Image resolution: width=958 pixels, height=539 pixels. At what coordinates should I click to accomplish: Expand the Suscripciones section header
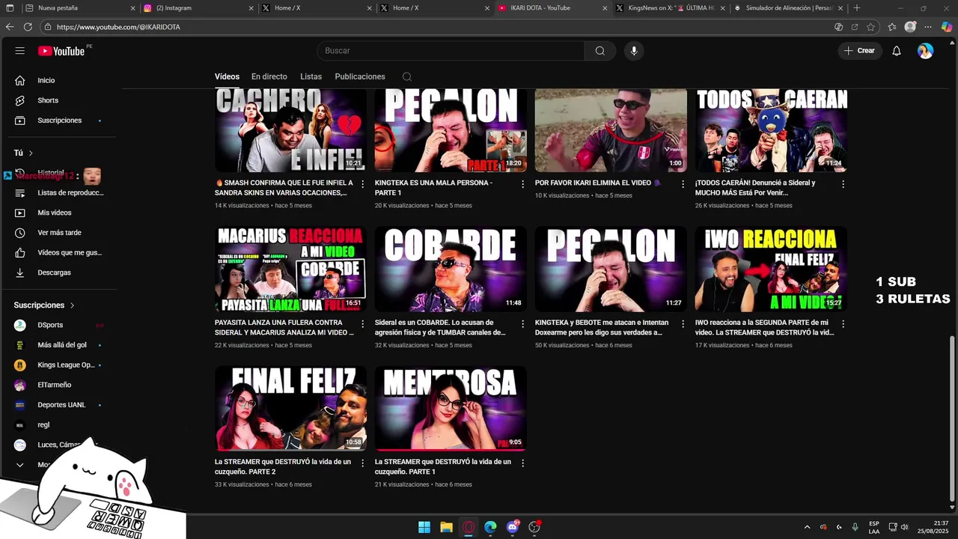(x=44, y=305)
